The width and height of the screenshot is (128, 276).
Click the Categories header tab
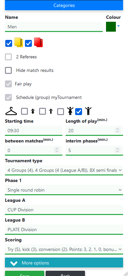(64, 5)
